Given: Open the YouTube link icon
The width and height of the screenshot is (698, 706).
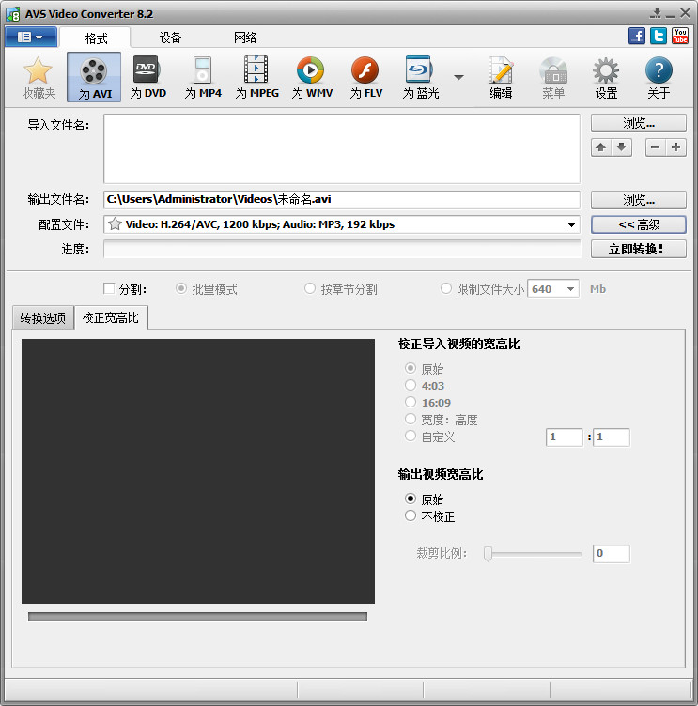Looking at the screenshot, I should tap(679, 36).
